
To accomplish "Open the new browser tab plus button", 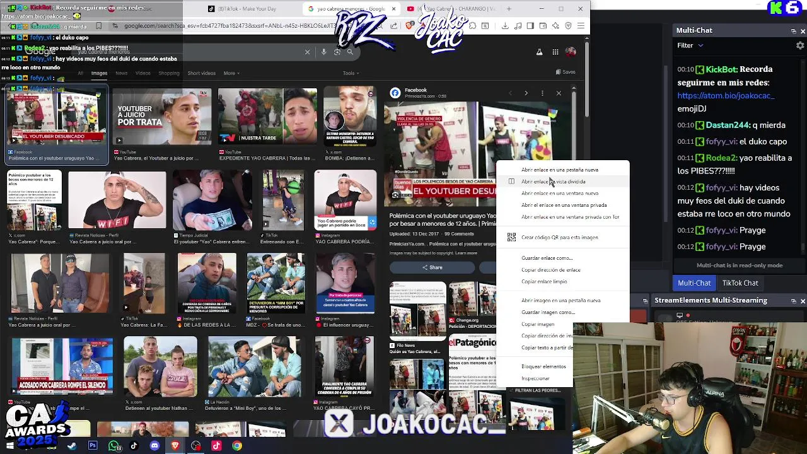I will [x=509, y=9].
